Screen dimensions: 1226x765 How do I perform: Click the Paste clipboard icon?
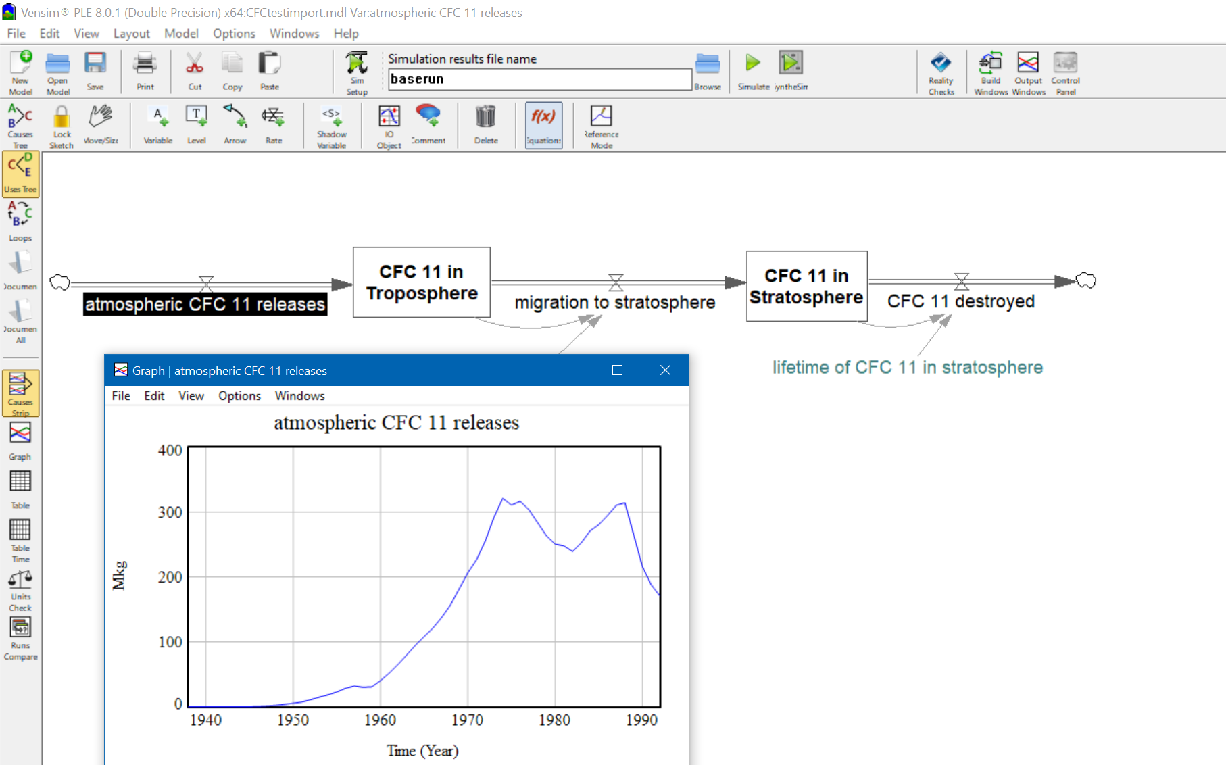tap(270, 71)
